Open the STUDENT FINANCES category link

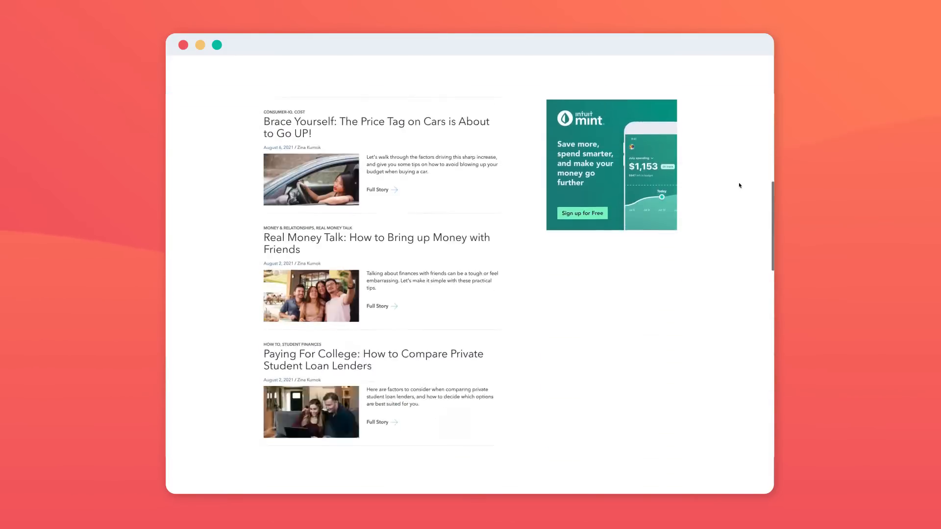[301, 344]
